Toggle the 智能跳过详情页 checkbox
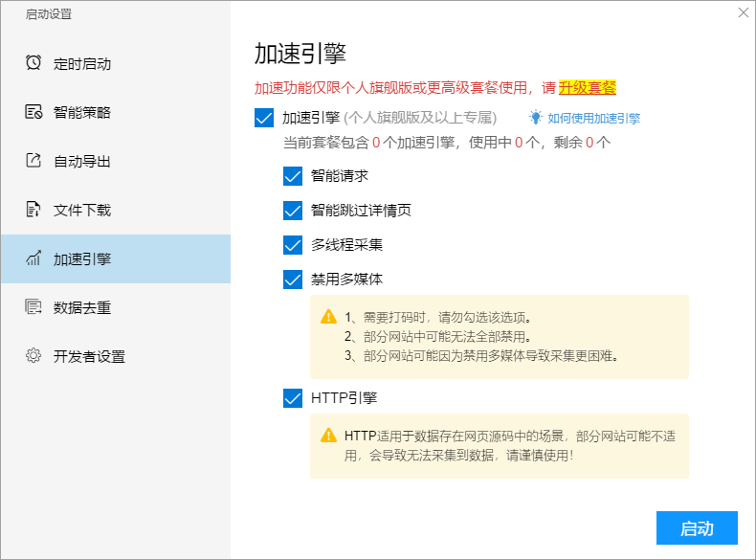The width and height of the screenshot is (756, 560). [293, 211]
